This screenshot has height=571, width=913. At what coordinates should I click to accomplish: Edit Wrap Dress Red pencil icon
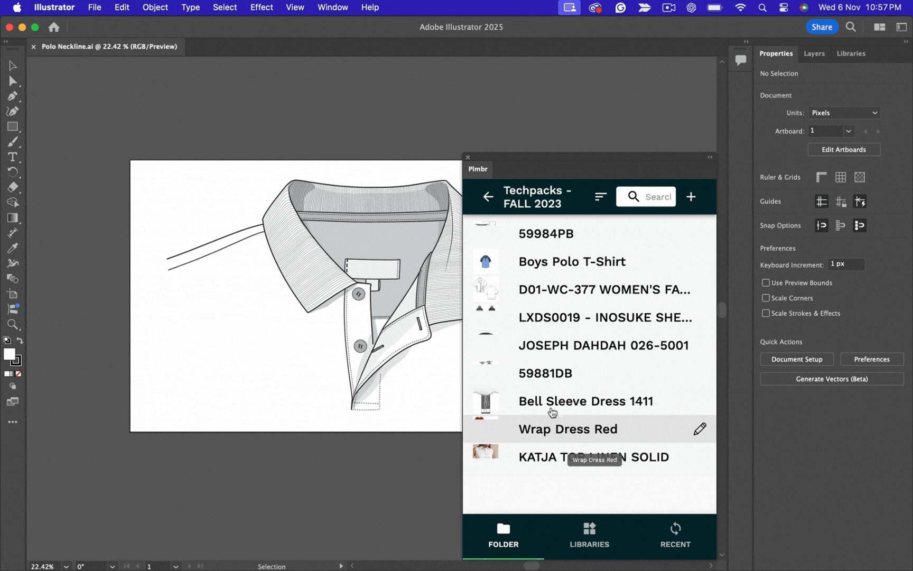(x=700, y=429)
